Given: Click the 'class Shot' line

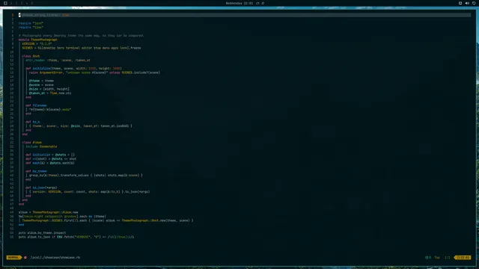Looking at the screenshot, I should (31, 56).
